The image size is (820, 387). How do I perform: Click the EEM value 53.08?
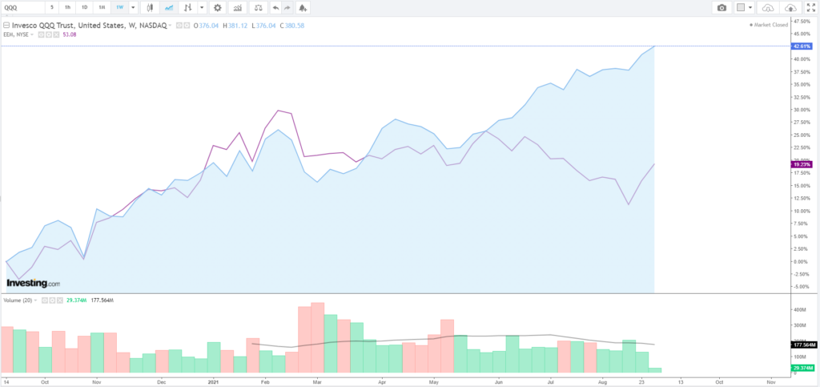[70, 34]
